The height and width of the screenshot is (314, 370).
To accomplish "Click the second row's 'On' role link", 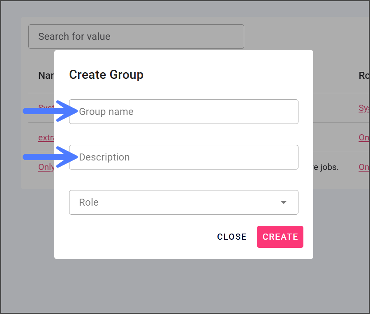I will [x=364, y=138].
